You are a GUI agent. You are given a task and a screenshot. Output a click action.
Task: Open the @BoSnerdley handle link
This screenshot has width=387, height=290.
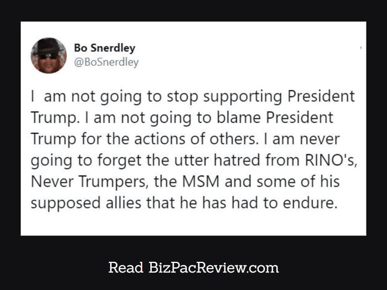pos(106,62)
